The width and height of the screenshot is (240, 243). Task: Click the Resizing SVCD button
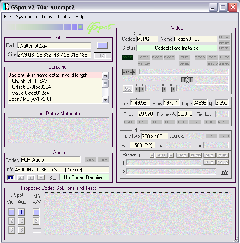tap(195, 155)
